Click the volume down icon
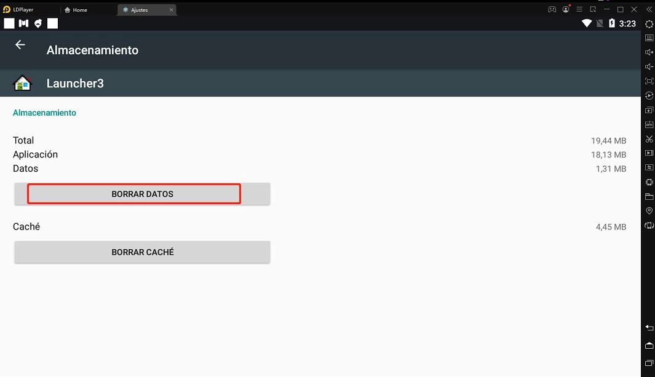The height and width of the screenshot is (377, 655). (x=649, y=67)
